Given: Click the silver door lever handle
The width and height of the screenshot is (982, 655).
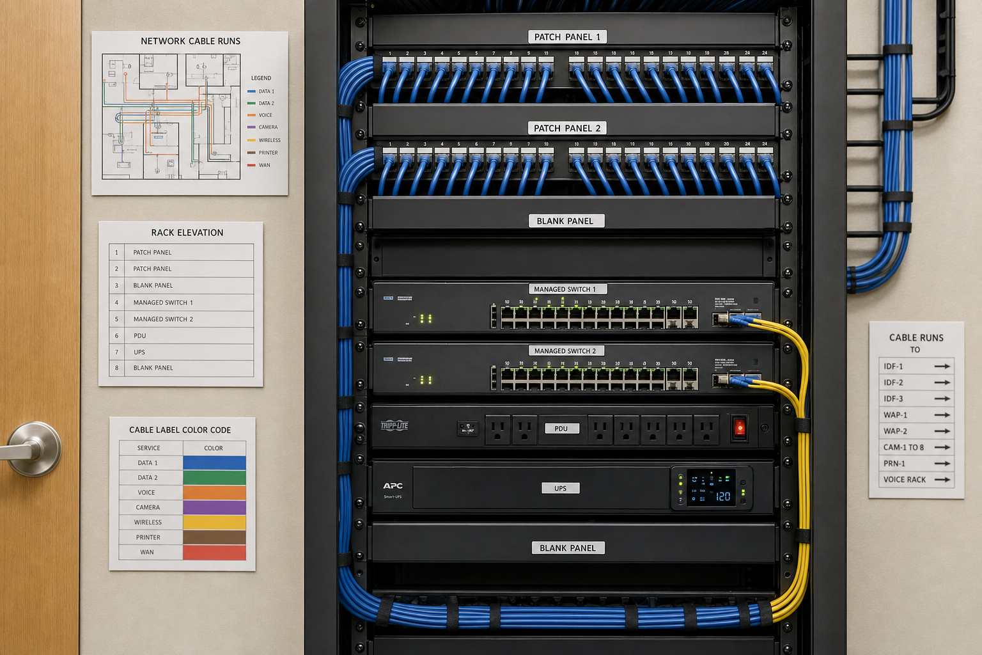Looking at the screenshot, I should pos(31,449).
